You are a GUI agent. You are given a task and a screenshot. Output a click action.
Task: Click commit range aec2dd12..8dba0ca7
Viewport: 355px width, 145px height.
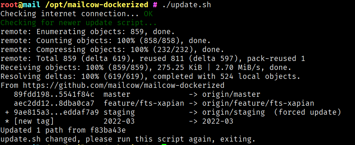(54, 103)
